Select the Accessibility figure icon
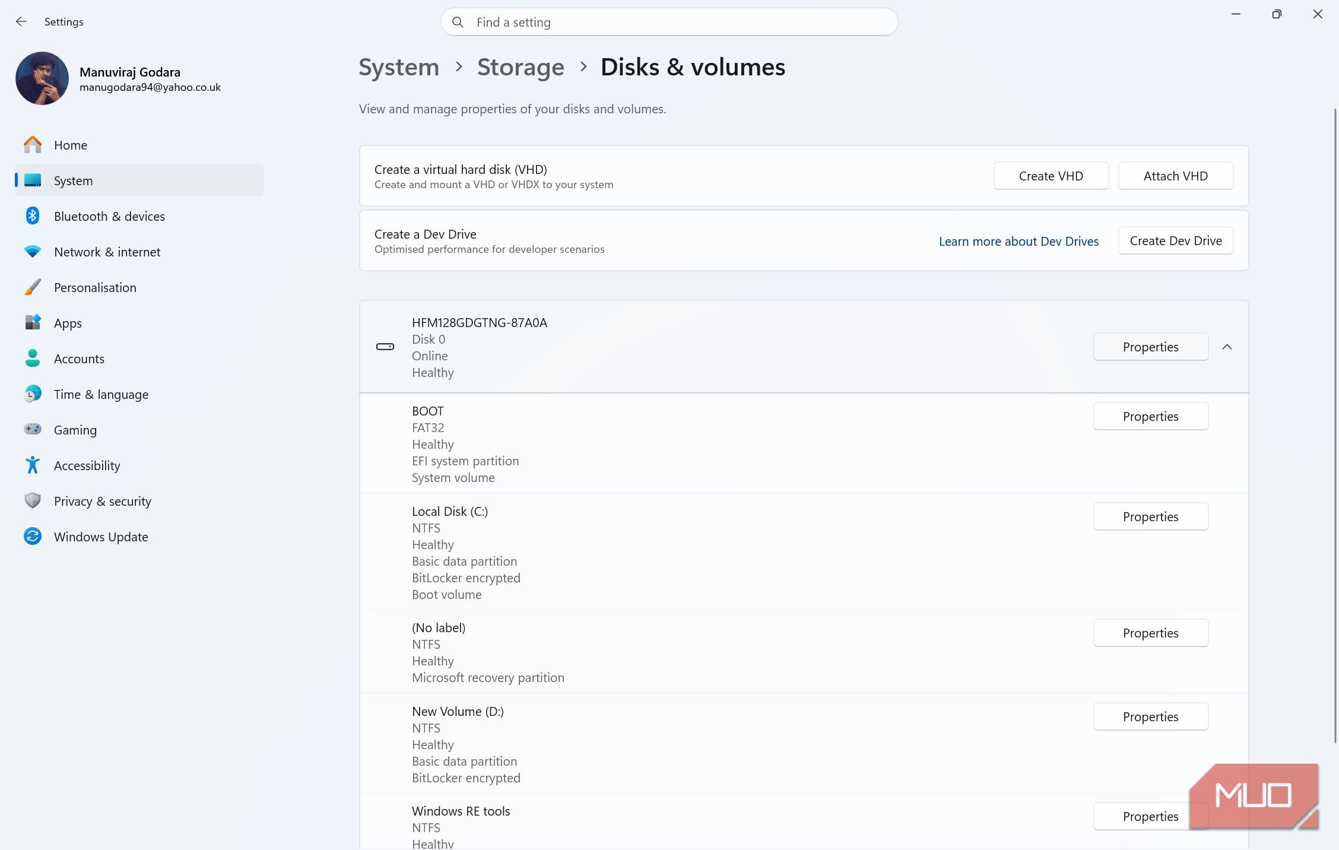1339x850 pixels. click(x=33, y=465)
